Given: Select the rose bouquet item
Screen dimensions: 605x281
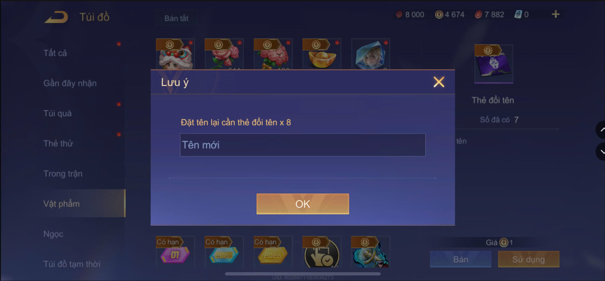Looking at the screenshot, I should (273, 54).
